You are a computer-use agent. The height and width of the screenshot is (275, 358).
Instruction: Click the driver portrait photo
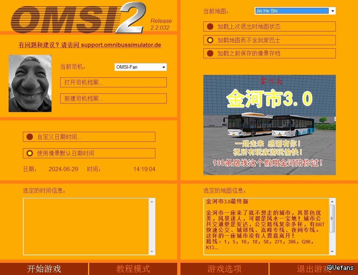[30, 83]
